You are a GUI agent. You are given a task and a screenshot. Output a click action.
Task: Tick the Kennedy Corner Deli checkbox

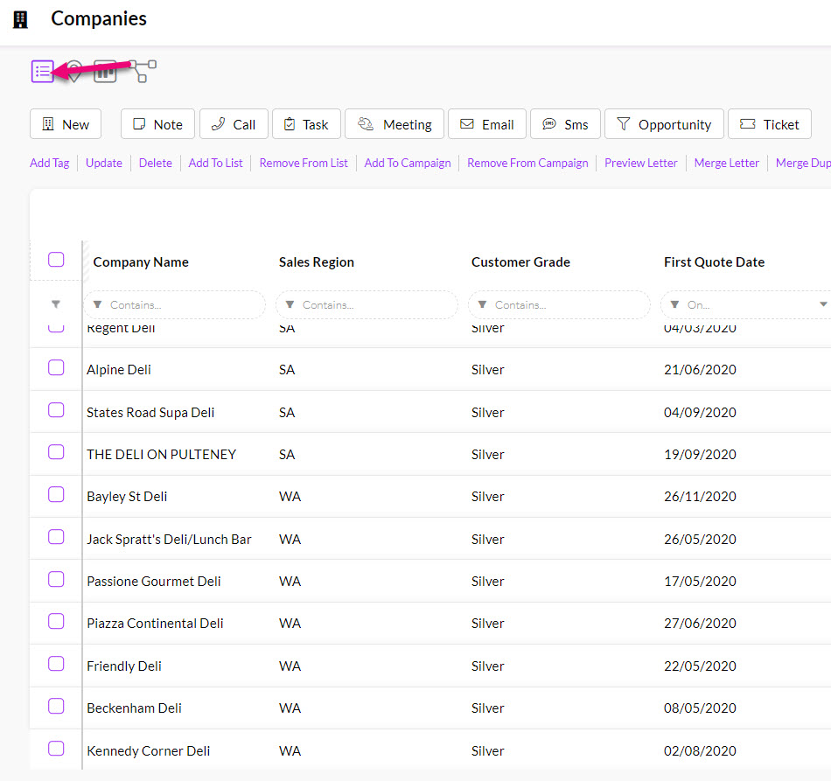pyautogui.click(x=56, y=748)
